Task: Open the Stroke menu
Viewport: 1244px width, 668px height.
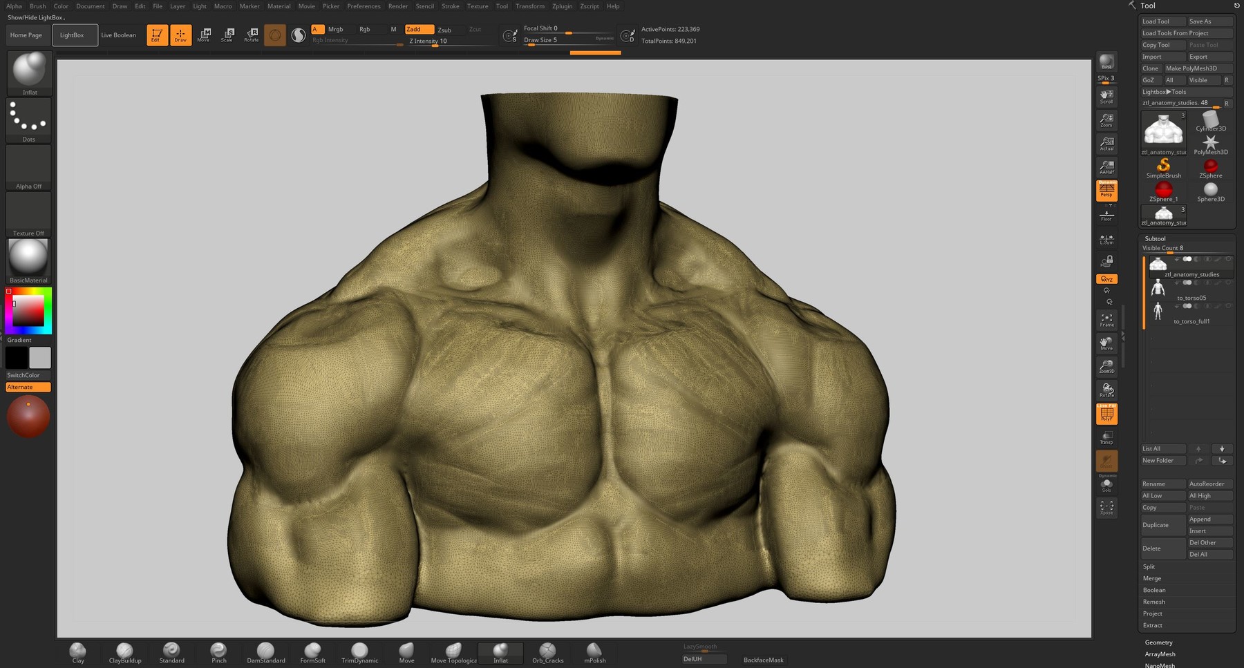Action: 450,6
